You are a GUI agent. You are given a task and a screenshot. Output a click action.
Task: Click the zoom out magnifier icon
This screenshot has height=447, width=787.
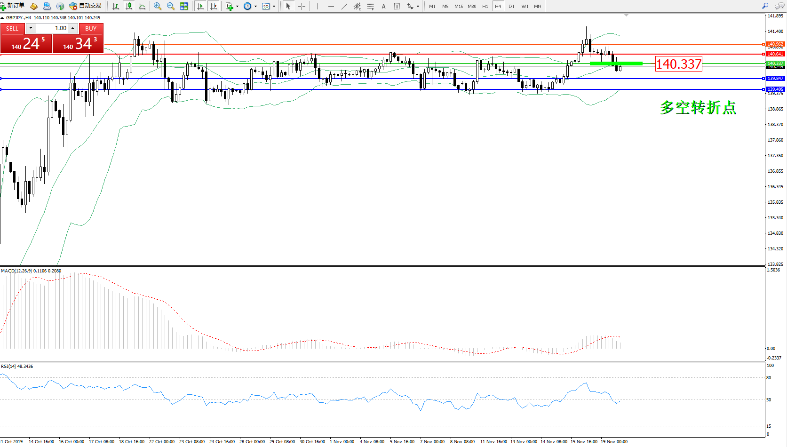(x=171, y=6)
